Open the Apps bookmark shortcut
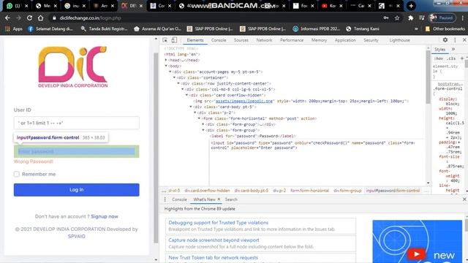Viewport: 468px width, 263px height. coord(14,29)
